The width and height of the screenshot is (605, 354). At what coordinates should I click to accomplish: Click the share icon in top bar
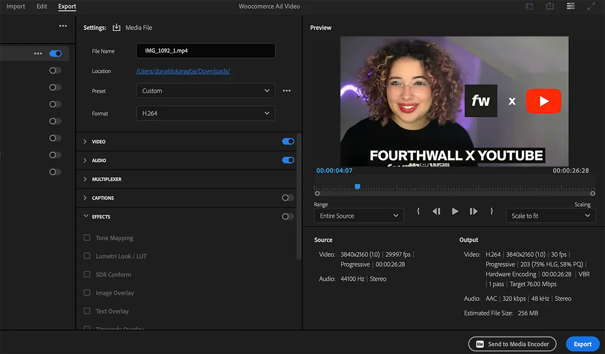click(x=550, y=7)
